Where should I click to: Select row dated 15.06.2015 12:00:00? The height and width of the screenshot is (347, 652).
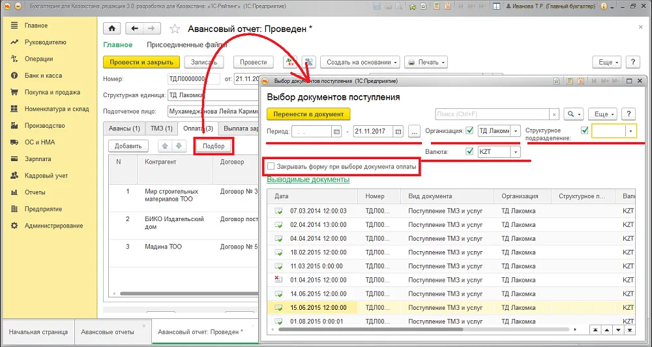pyautogui.click(x=451, y=308)
